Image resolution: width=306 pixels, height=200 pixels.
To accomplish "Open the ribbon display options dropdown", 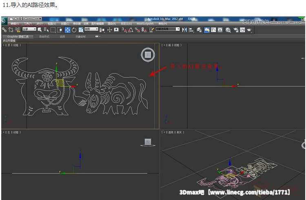I will point(98,36).
